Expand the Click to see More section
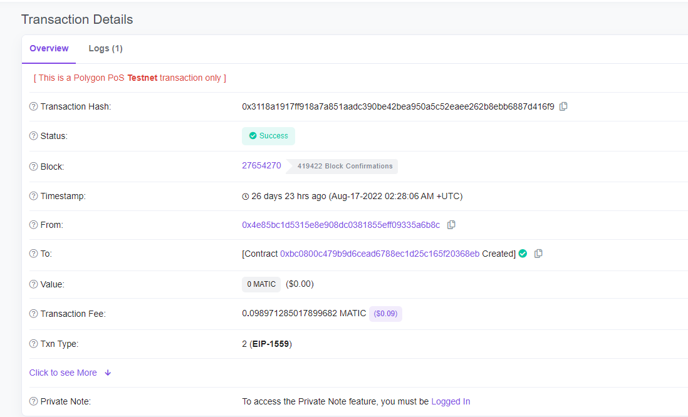The image size is (688, 417). tap(63, 373)
